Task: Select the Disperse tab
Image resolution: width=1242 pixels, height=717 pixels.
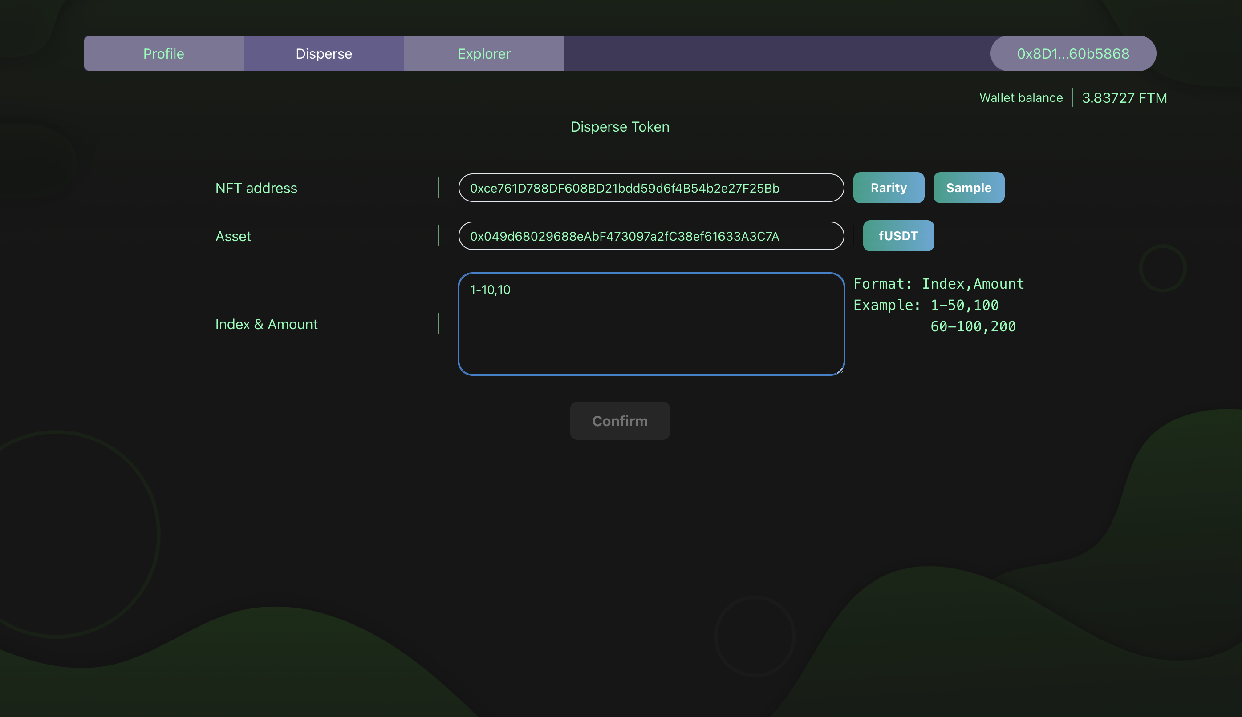Action: click(323, 54)
